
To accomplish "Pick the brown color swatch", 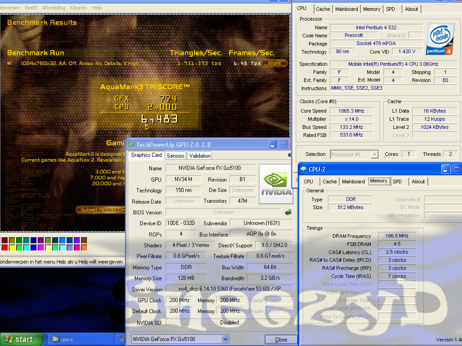I will point(84,241).
